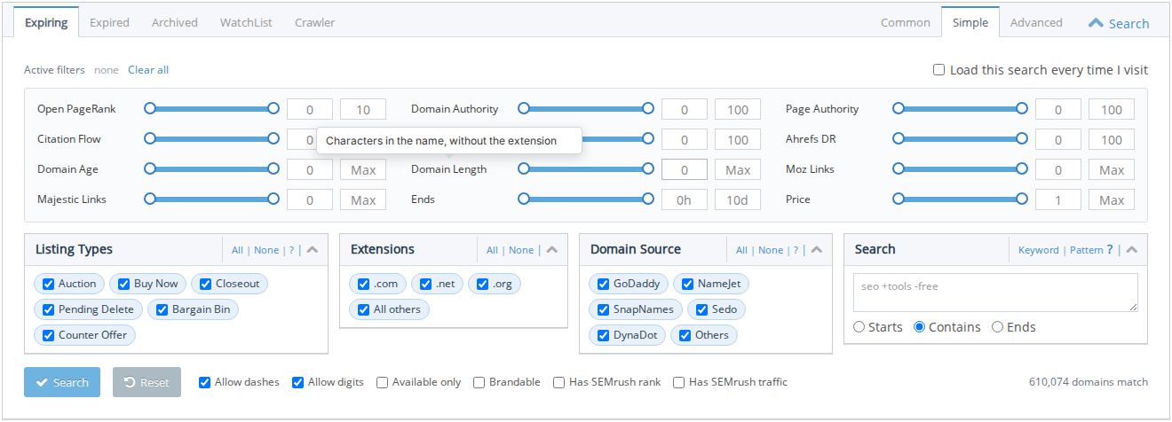1172x422 pixels.
Task: Select the Contains radio option
Action: (x=920, y=327)
